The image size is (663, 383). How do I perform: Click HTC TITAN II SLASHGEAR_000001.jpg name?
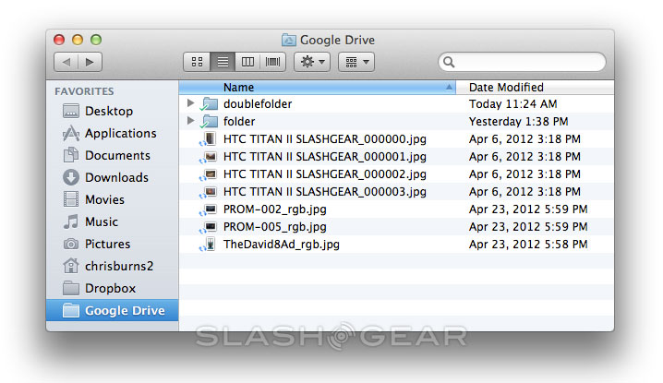[325, 156]
